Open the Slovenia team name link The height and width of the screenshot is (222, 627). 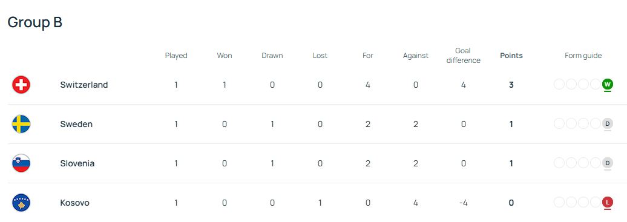(77, 163)
